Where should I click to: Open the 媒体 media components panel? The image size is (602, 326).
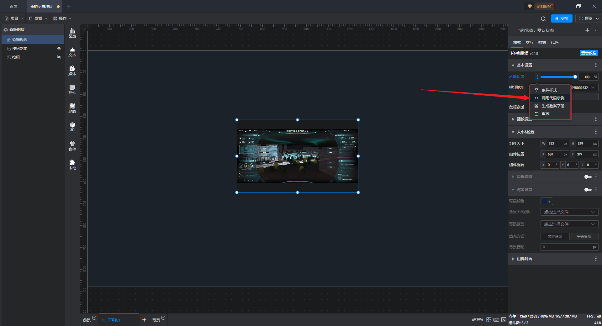pyautogui.click(x=72, y=71)
